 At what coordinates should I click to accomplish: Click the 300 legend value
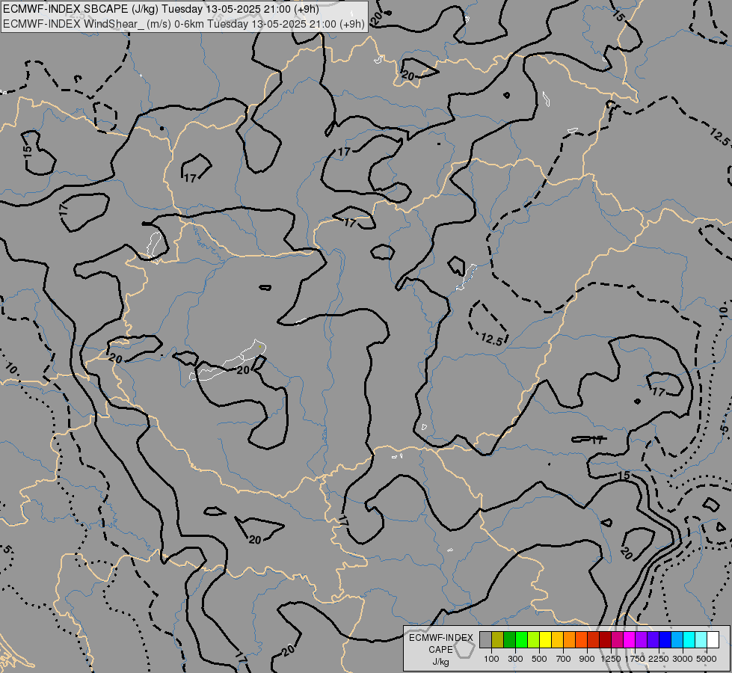click(x=515, y=659)
